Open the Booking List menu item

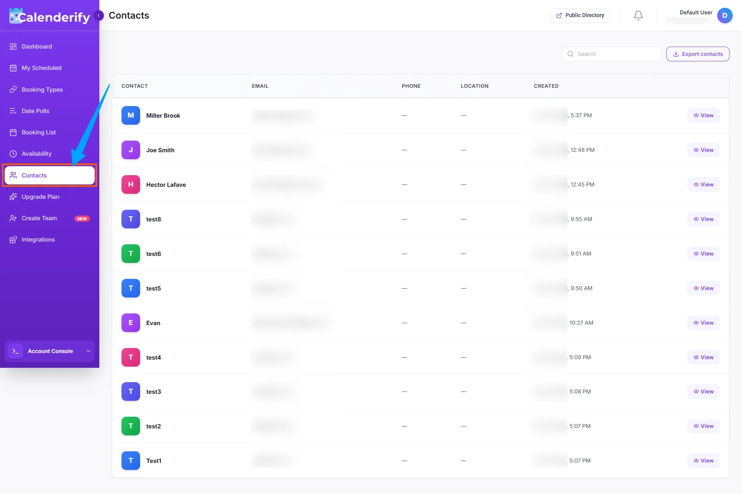[38, 132]
